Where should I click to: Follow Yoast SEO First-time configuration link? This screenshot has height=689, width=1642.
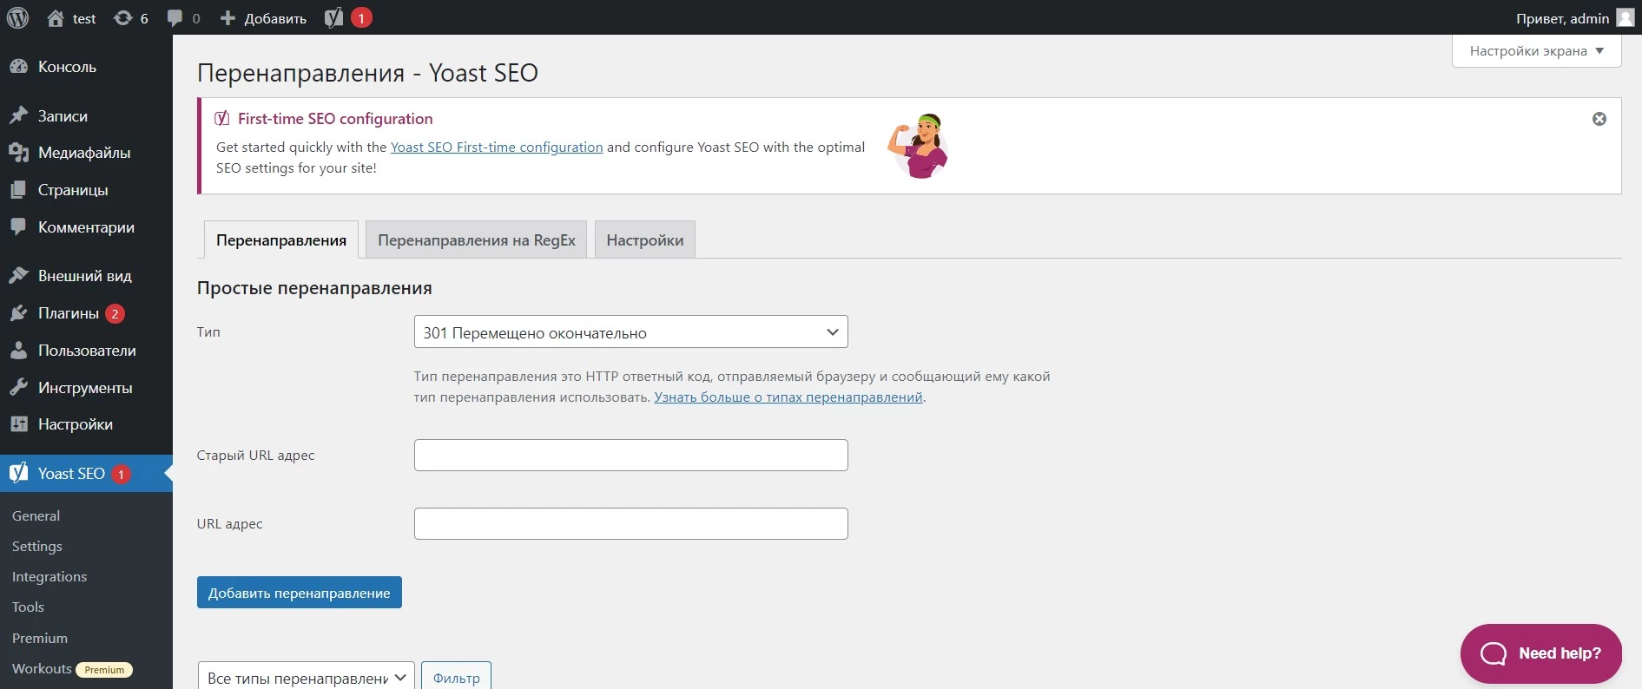tap(497, 147)
